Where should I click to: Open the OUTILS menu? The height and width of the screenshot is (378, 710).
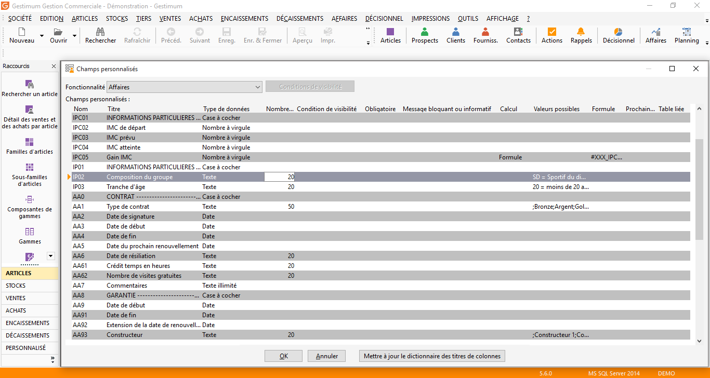tap(468, 18)
